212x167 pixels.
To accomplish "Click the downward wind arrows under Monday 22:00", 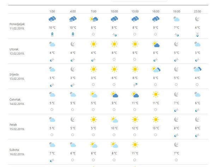I will point(197,34).
